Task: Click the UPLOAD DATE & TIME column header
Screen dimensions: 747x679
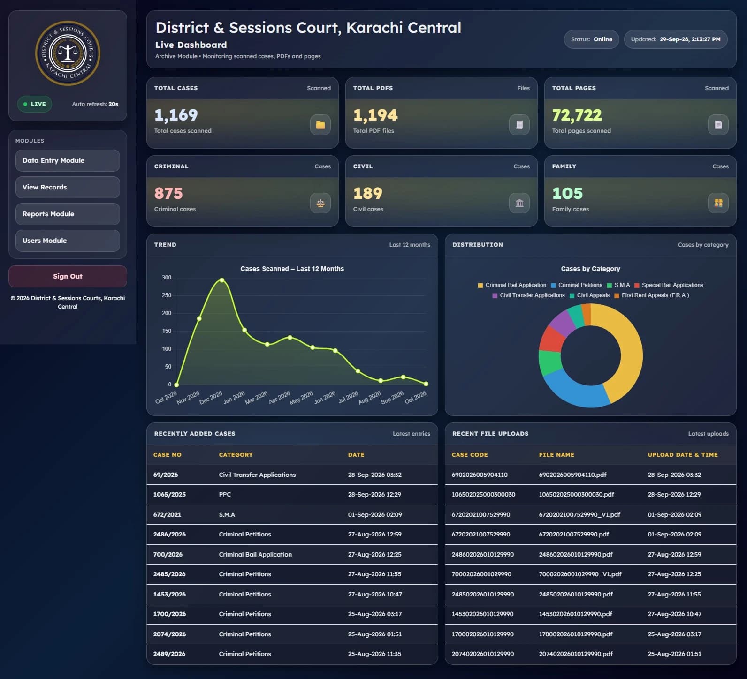Action: 683,455
